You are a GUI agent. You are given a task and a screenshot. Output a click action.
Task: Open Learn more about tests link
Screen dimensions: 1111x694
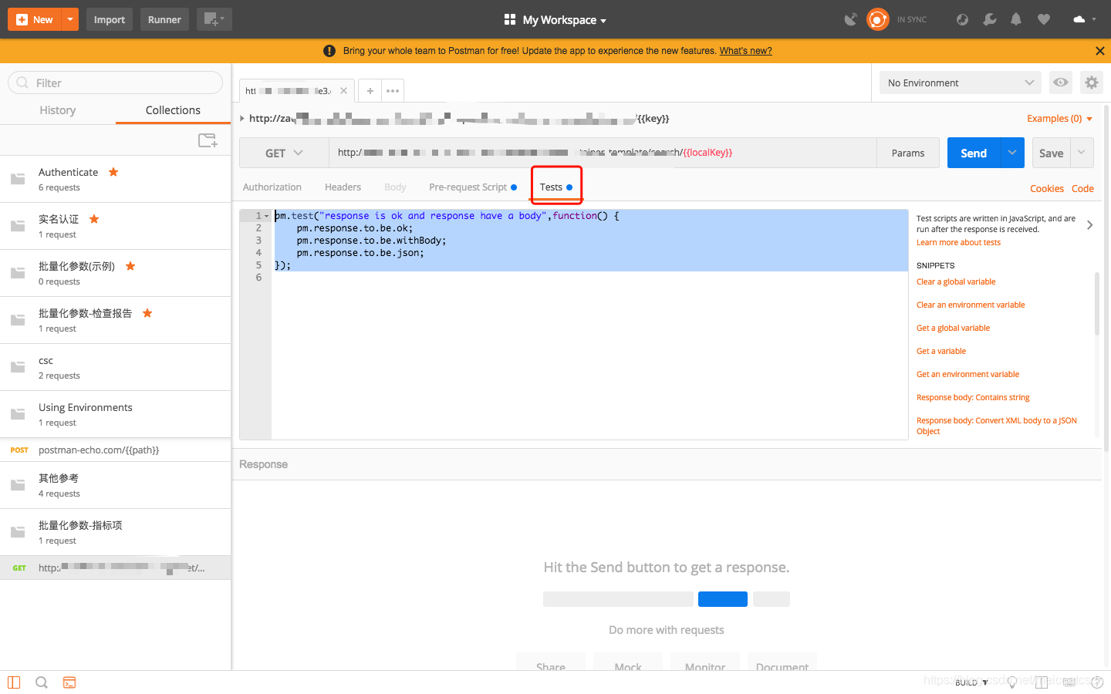[x=958, y=242]
